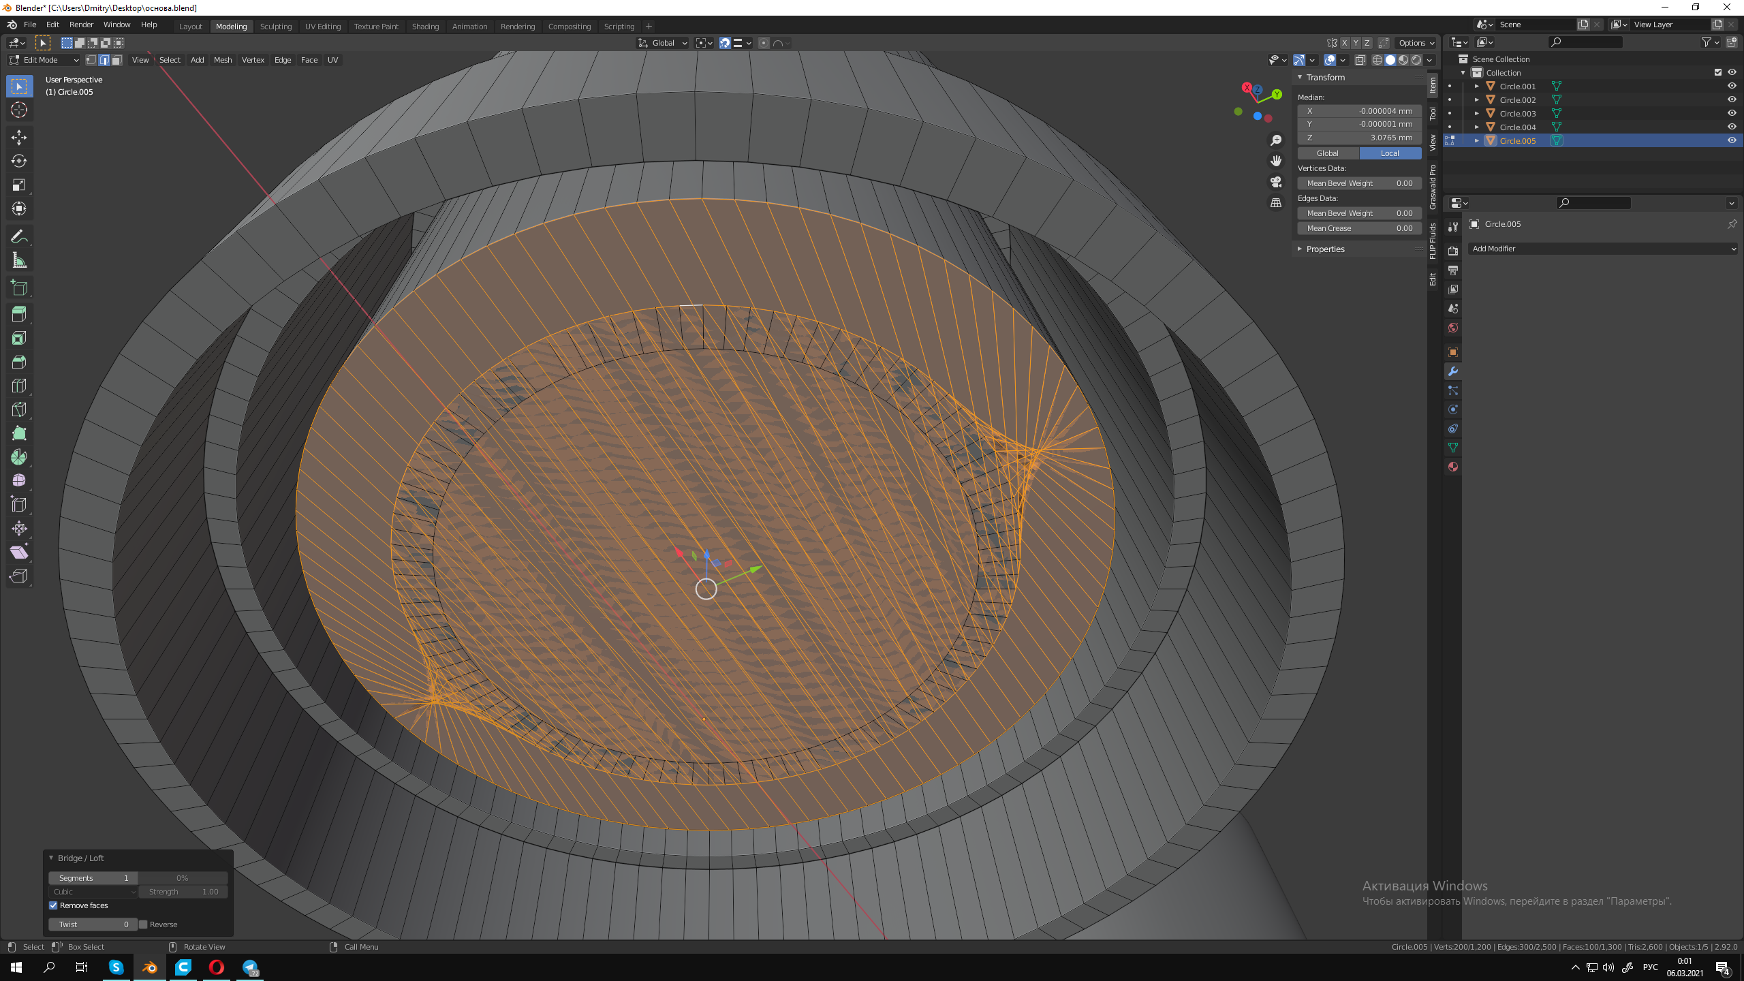The height and width of the screenshot is (981, 1744).
Task: Open the Vertex menu
Action: click(x=253, y=60)
